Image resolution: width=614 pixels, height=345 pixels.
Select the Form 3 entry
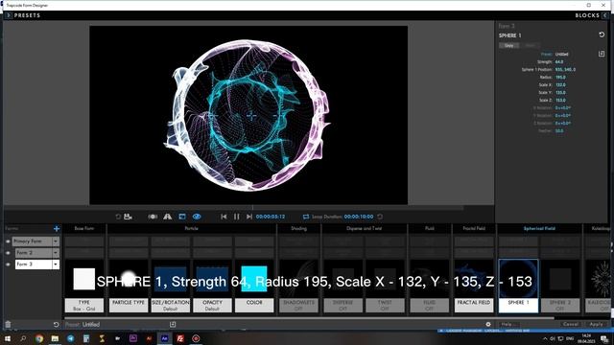(x=34, y=264)
